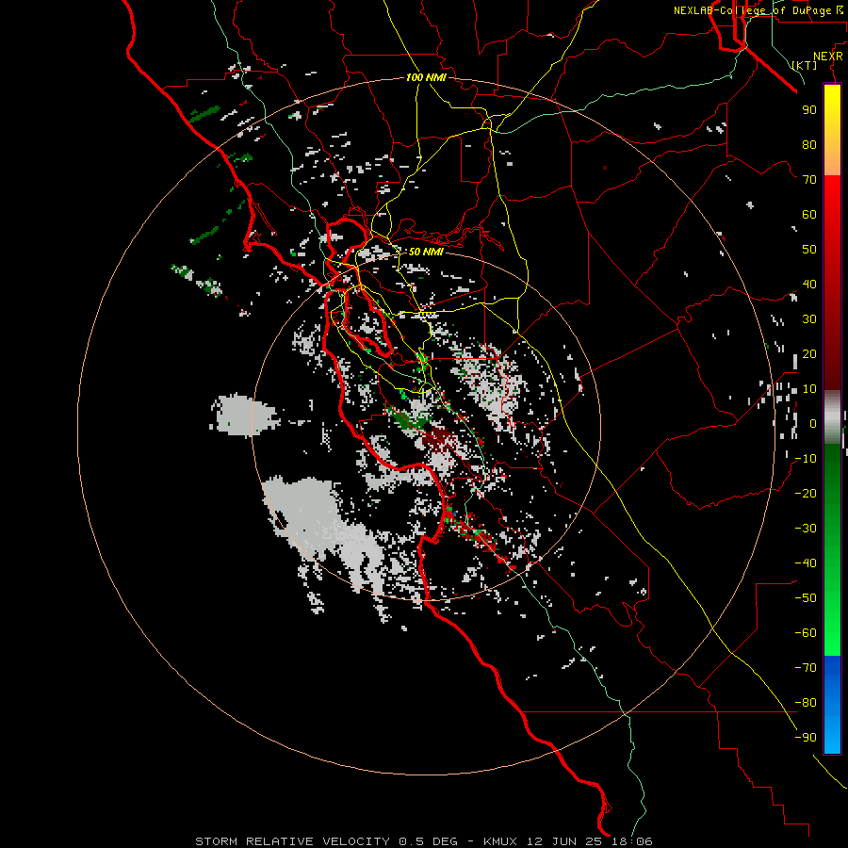The width and height of the screenshot is (848, 848).
Task: Click the "NEXR" label above the color scale
Action: coord(828,57)
